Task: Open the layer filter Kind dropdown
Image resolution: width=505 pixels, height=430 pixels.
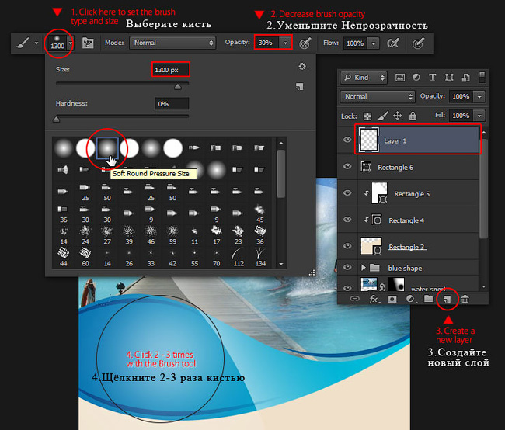Action: (364, 78)
